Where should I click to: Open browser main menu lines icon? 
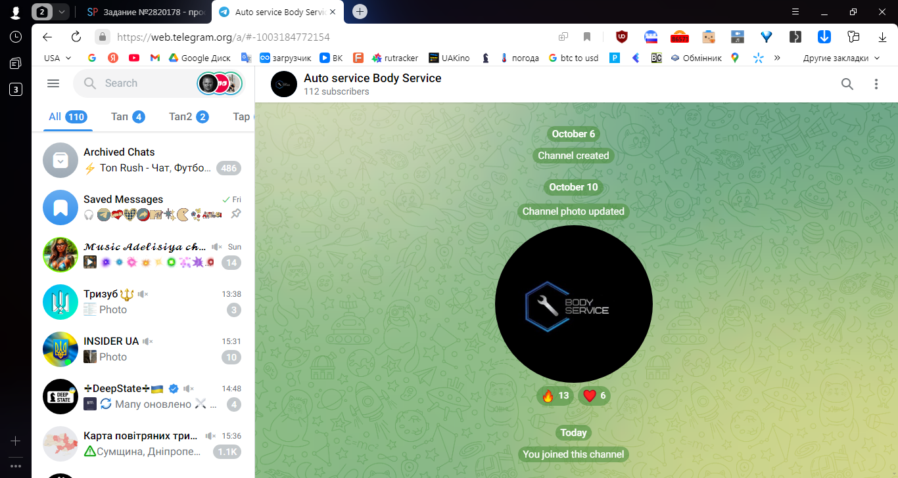(795, 12)
